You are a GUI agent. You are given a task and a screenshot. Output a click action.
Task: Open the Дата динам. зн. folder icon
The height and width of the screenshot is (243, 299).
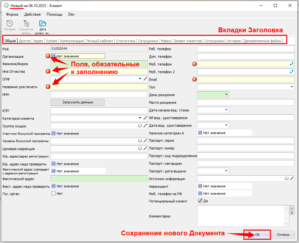pyautogui.click(x=43, y=24)
